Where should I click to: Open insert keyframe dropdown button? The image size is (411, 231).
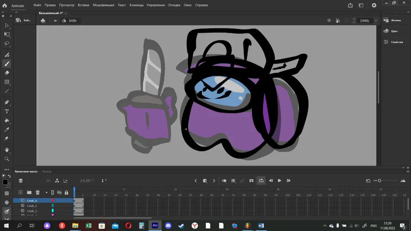[205, 180]
